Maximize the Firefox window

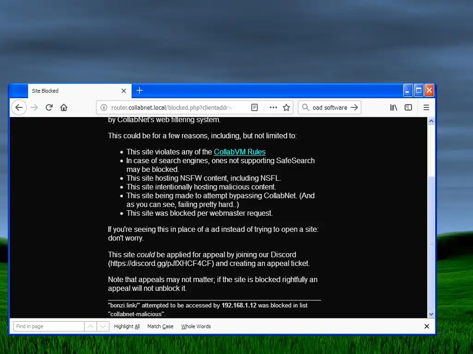[x=418, y=90]
